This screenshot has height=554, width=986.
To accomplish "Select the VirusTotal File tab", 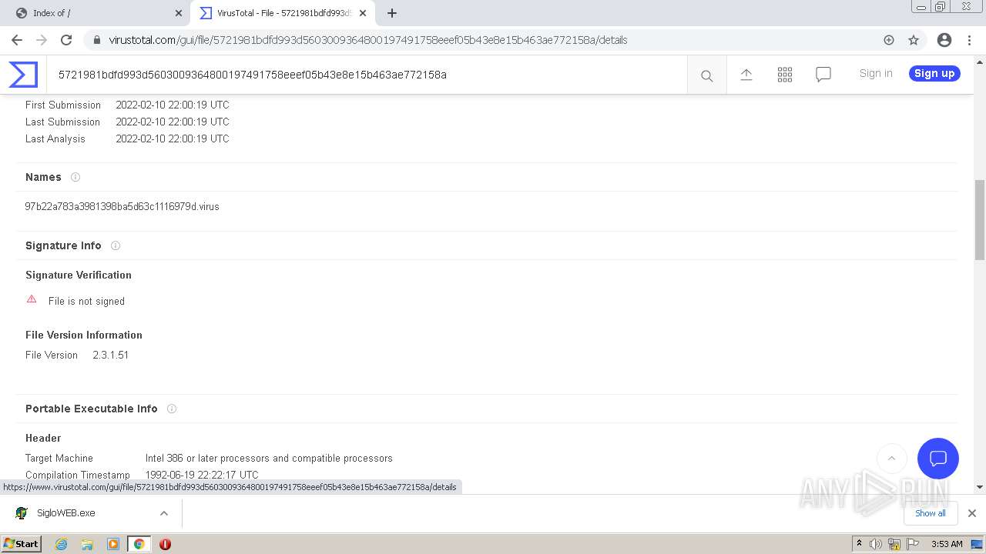I will click(x=283, y=13).
